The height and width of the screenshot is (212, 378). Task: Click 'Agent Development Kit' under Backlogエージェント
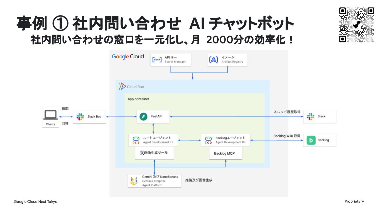pos(231,142)
